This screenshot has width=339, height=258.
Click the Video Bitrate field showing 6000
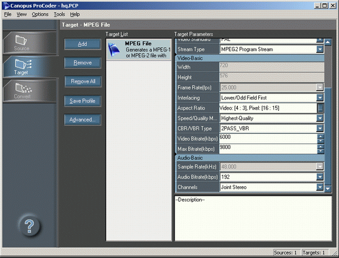268,138
